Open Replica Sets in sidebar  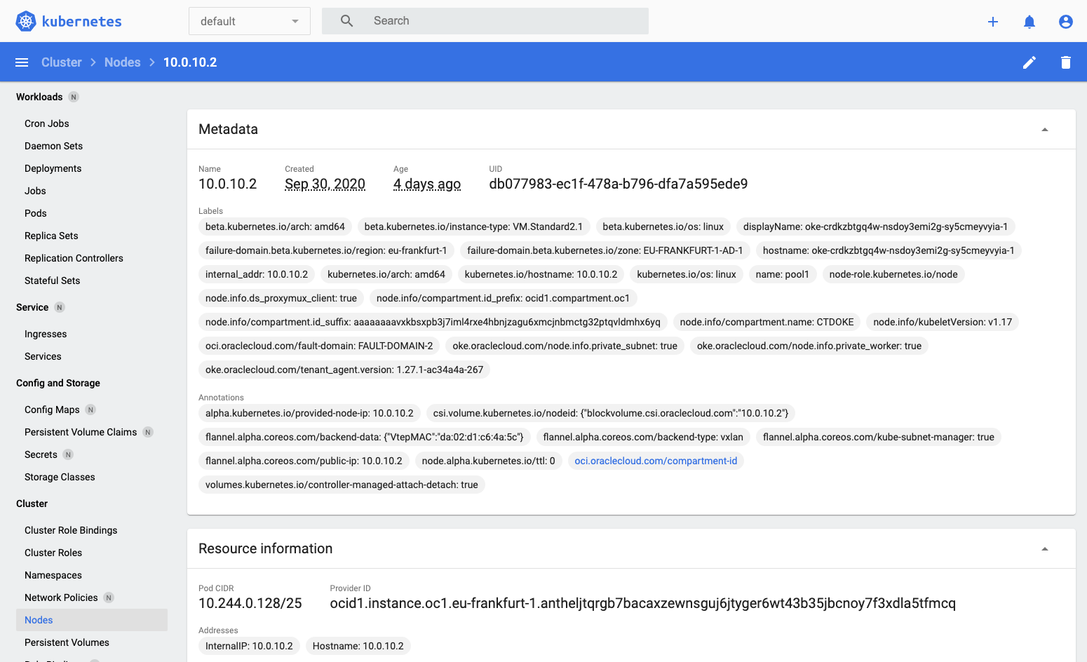tap(51, 236)
